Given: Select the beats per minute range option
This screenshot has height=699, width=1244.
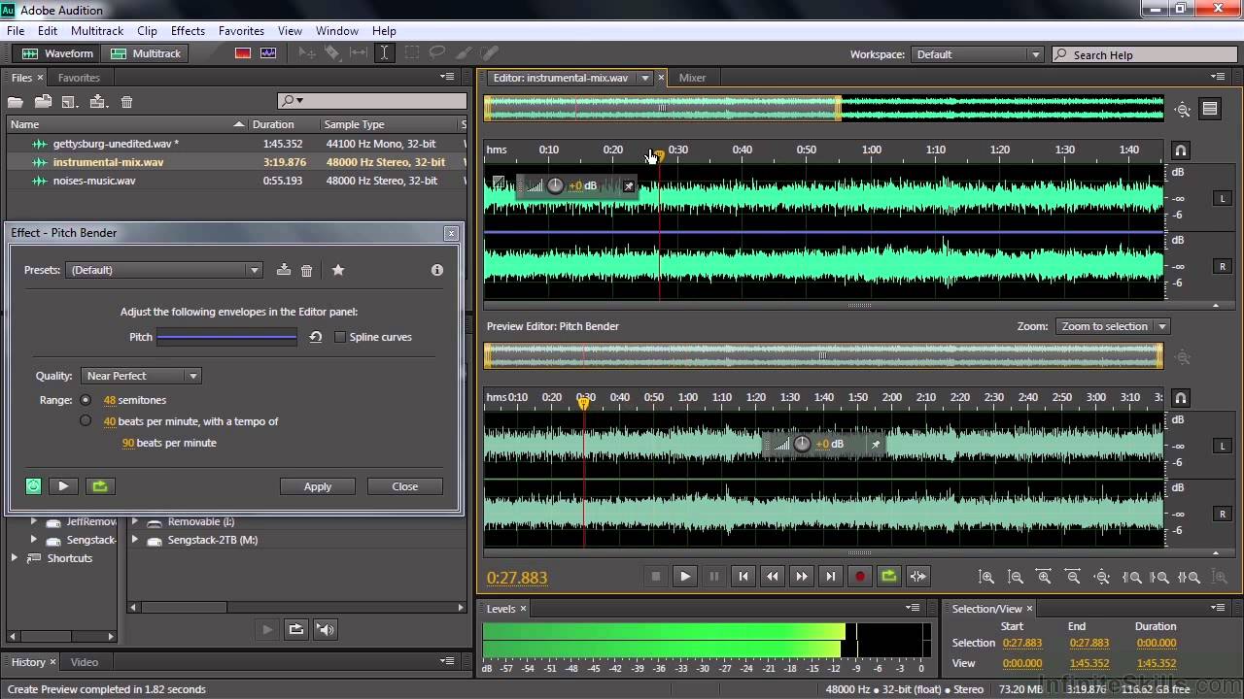Looking at the screenshot, I should [86, 421].
